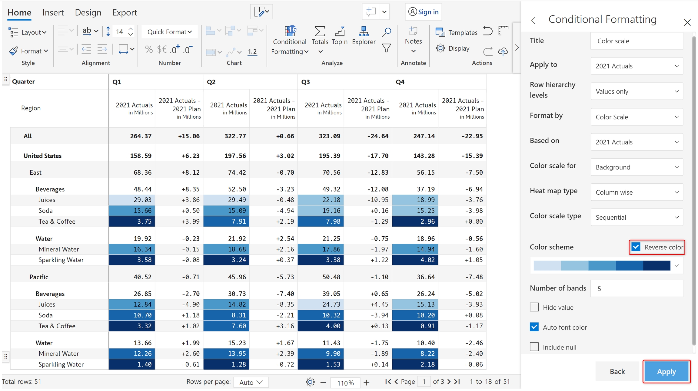Viewport: 698px width, 391px height.
Task: Open the Export tab
Action: point(125,12)
